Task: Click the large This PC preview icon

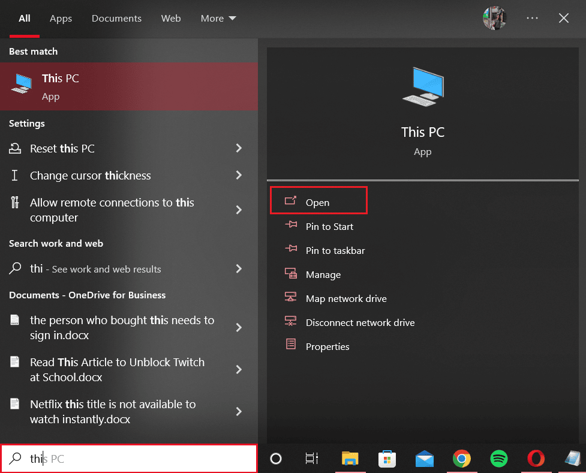Action: [x=423, y=87]
